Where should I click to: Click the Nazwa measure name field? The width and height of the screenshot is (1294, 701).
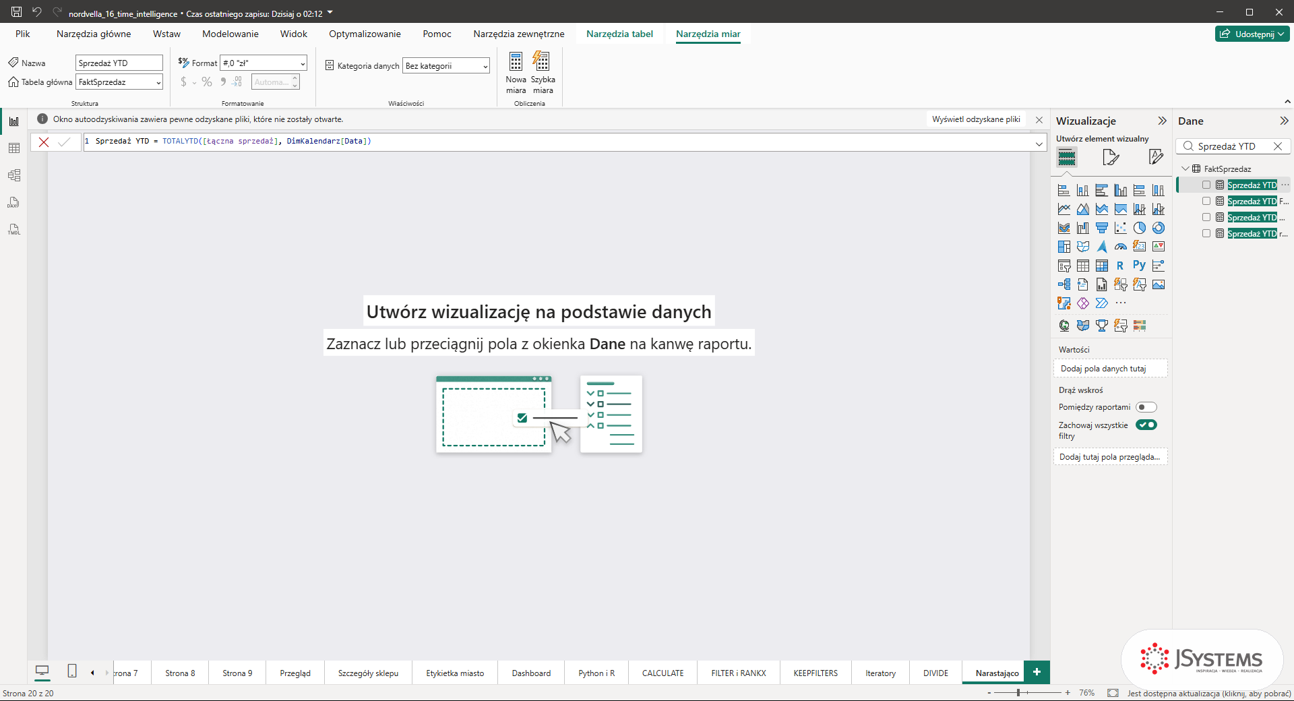pos(119,63)
